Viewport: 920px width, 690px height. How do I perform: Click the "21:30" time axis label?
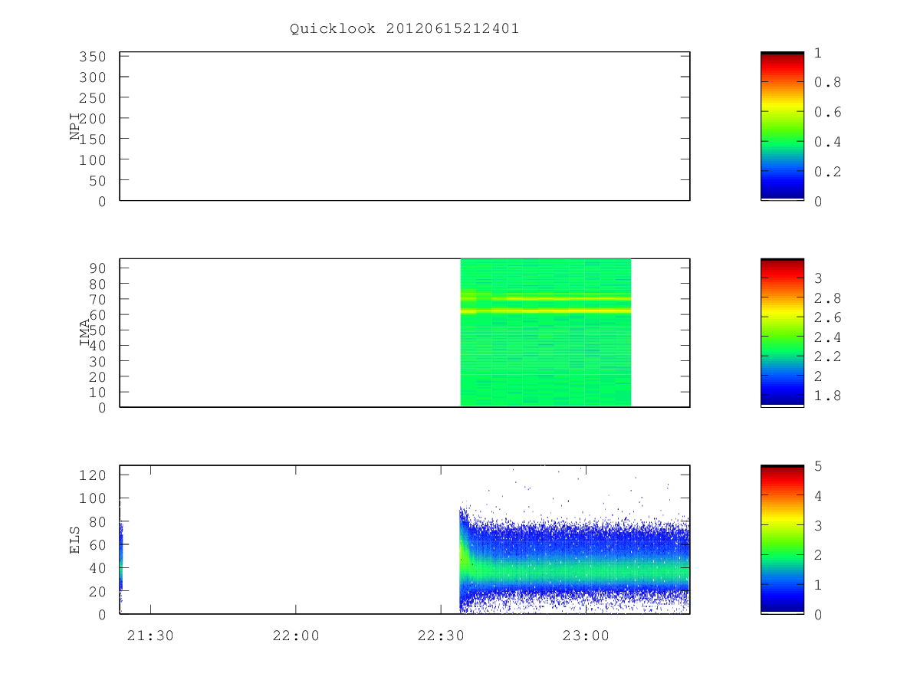150,636
